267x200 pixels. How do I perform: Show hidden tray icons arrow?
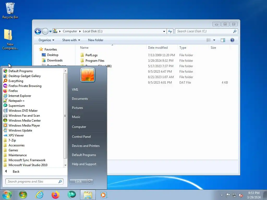coord(222,195)
